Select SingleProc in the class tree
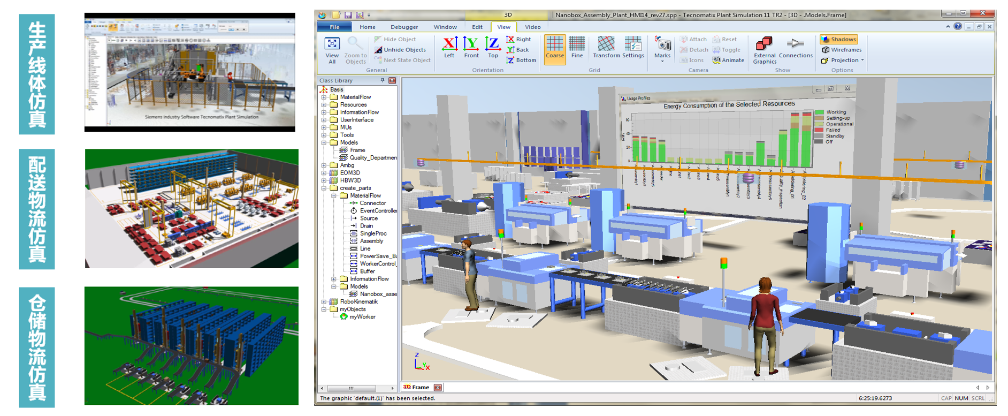 point(373,233)
